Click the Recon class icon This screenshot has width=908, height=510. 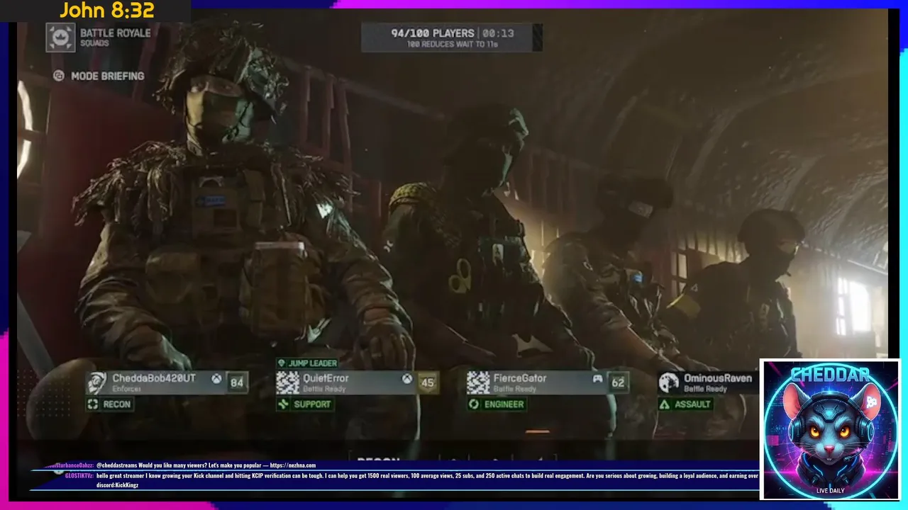coord(92,404)
